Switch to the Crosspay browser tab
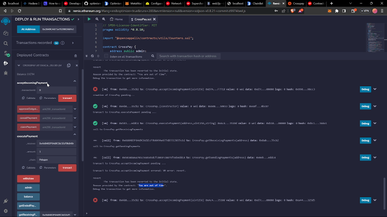 (x=296, y=3)
